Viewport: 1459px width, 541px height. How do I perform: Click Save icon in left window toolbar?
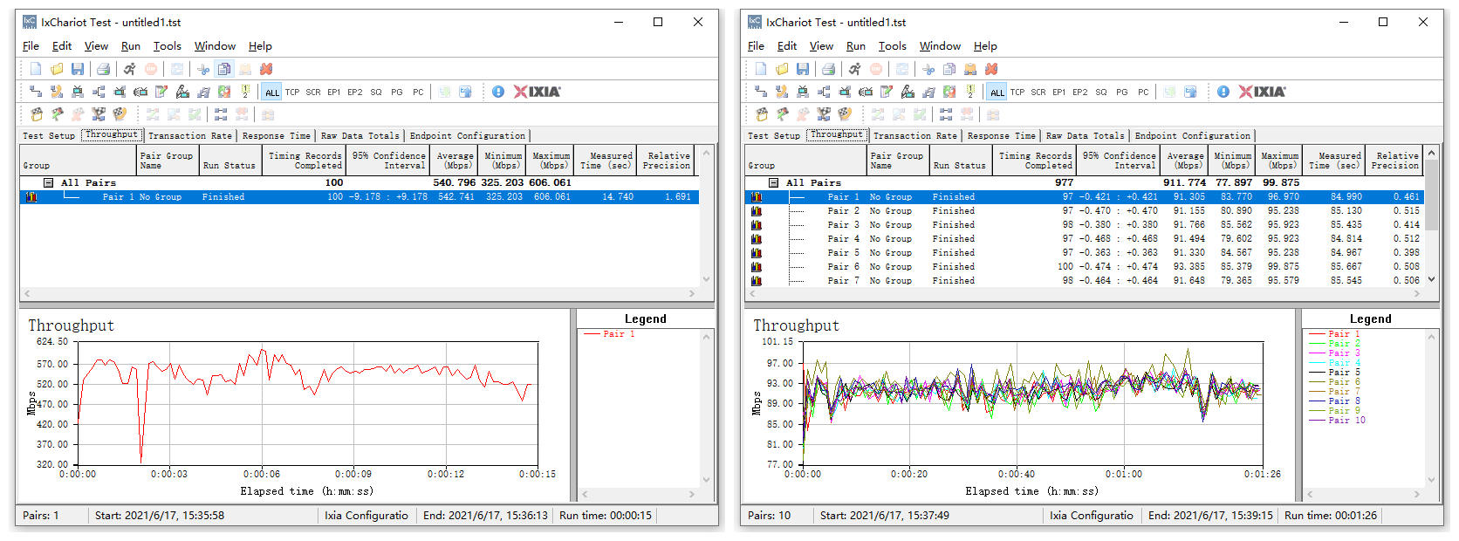[78, 69]
